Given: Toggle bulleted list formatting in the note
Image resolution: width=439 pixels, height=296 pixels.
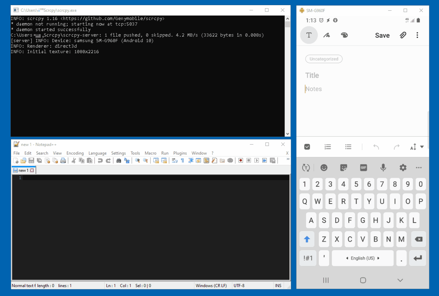Looking at the screenshot, I should [x=348, y=147].
